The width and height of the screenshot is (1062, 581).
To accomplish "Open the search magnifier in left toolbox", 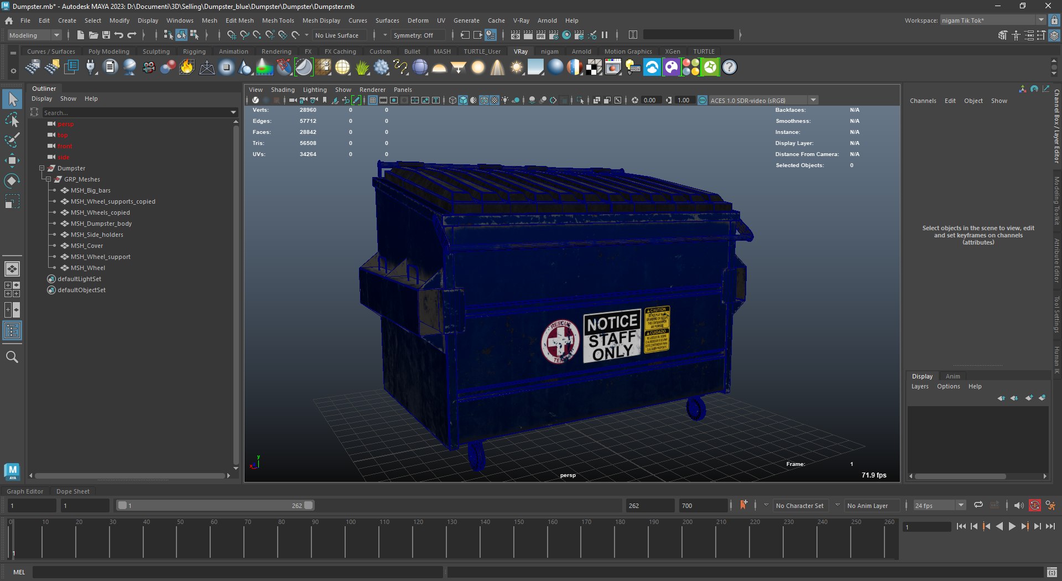I will click(x=12, y=357).
